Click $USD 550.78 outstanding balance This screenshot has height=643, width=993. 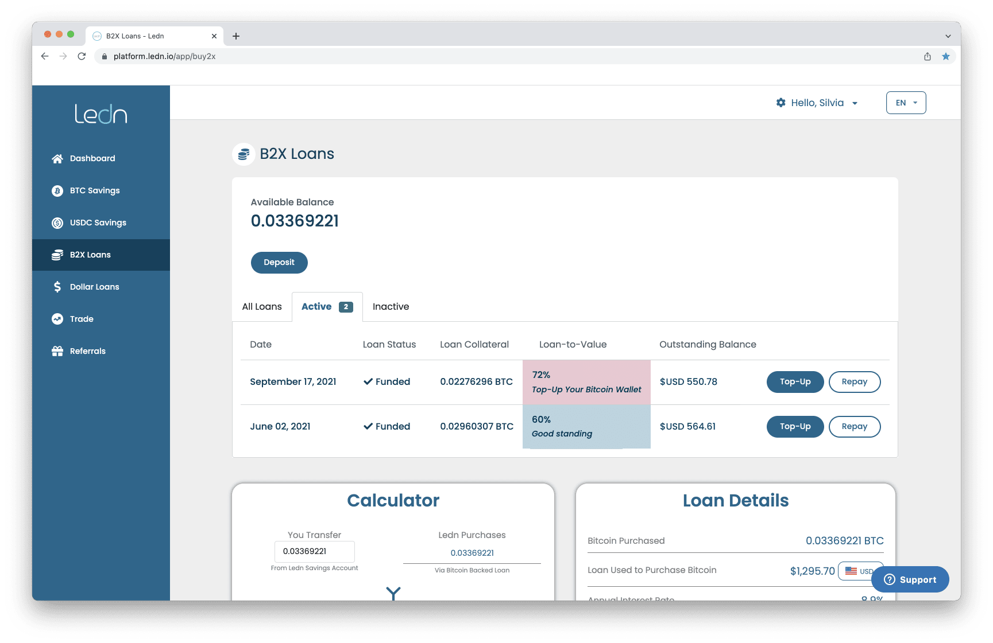pyautogui.click(x=689, y=382)
